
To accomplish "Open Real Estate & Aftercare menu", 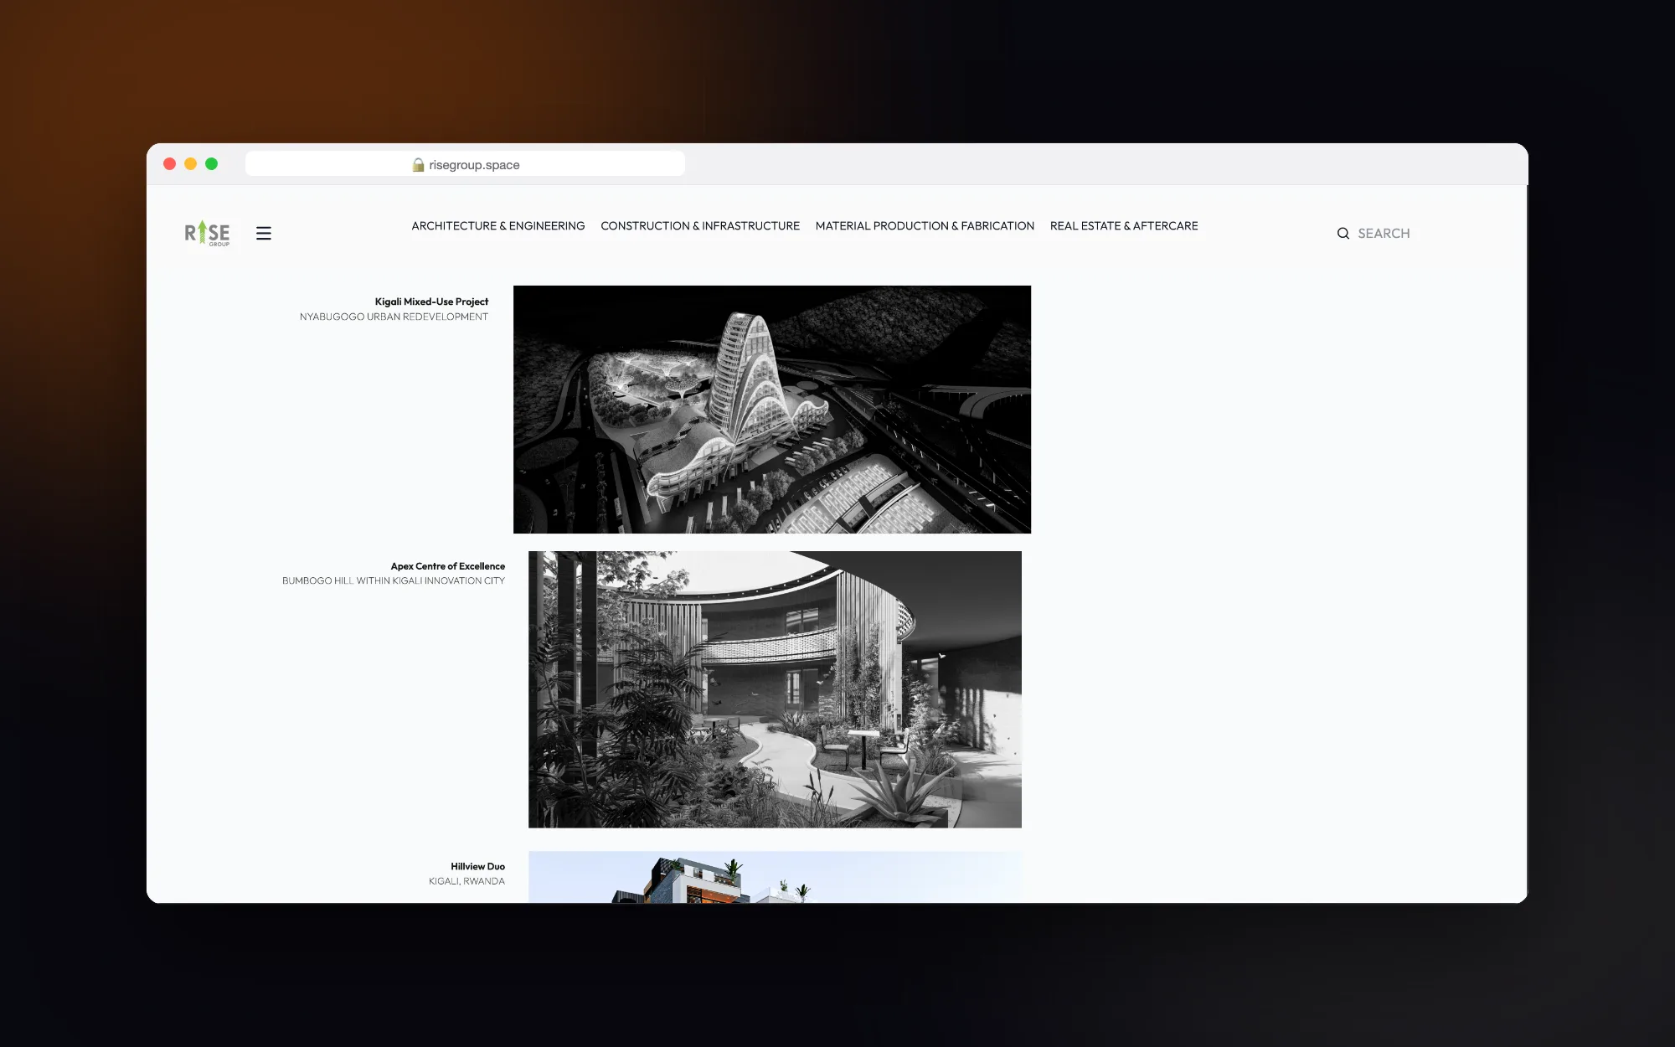I will click(1124, 226).
